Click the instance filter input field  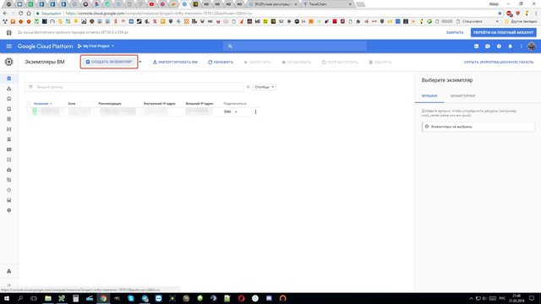134,87
